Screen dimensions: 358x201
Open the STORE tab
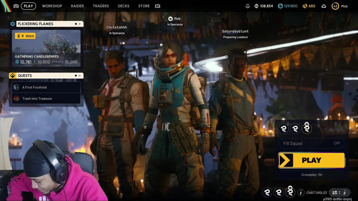pyautogui.click(x=144, y=6)
